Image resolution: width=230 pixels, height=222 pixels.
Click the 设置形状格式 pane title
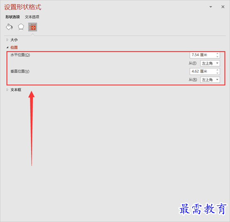click(x=22, y=7)
